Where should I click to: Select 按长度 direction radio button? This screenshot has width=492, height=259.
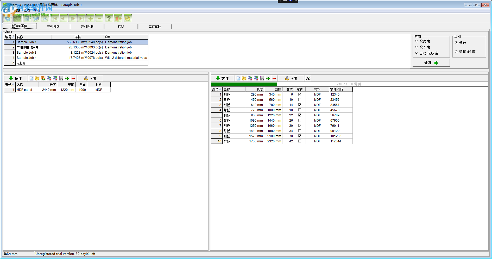[417, 47]
